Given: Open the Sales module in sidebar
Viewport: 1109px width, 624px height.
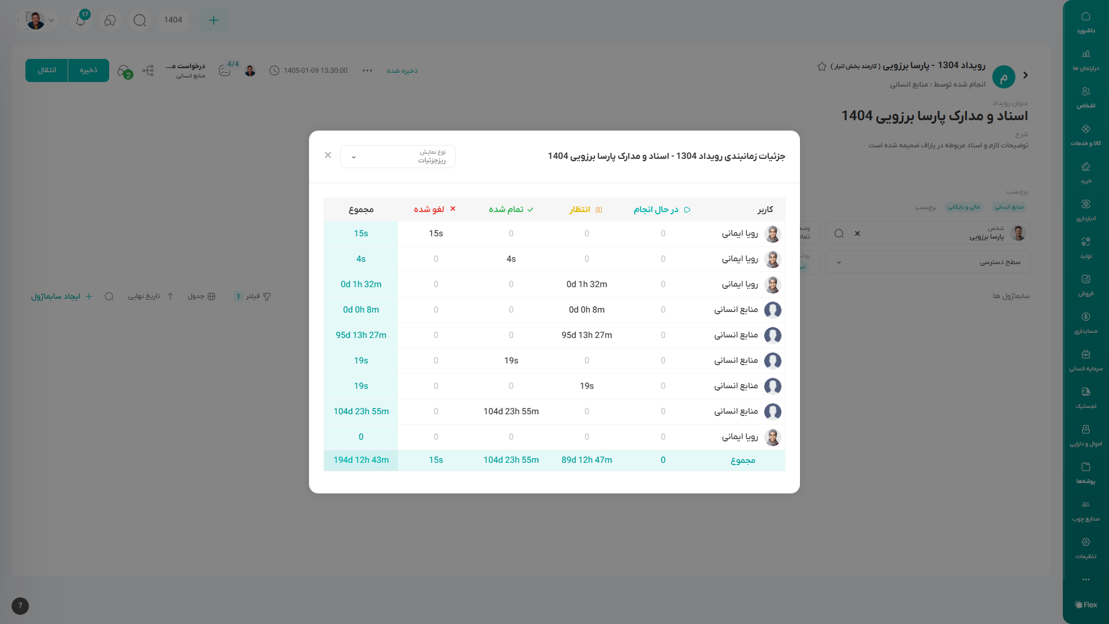Looking at the screenshot, I should tap(1085, 285).
